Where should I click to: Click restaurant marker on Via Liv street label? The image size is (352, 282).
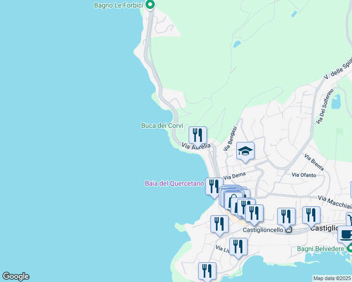239,248
